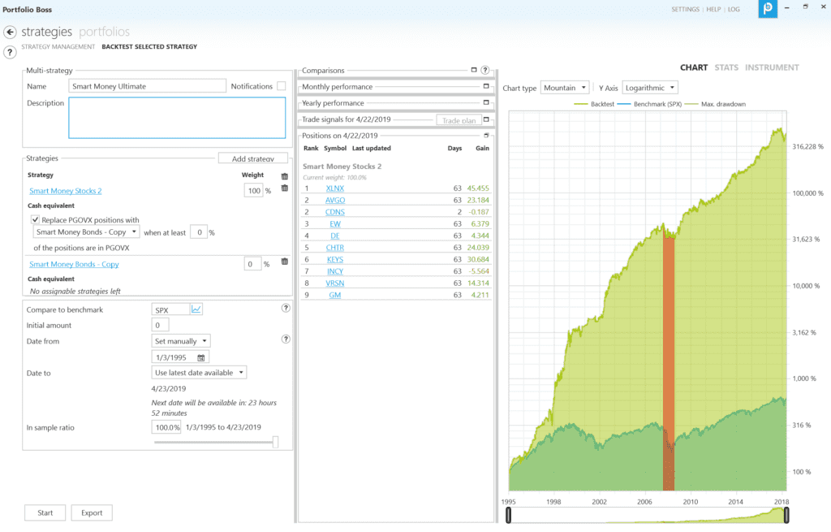Open the STRATEGY MANAGEMENT tab

pyautogui.click(x=58, y=46)
